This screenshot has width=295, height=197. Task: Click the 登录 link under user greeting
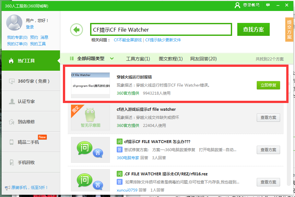30,27
